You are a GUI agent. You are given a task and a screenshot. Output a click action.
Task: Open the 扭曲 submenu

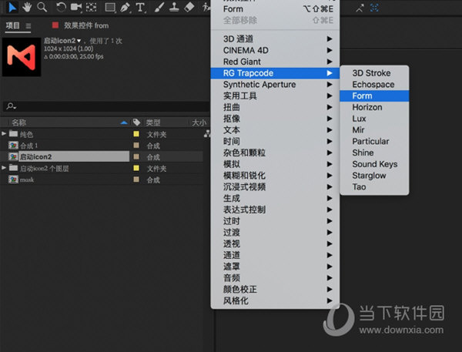click(275, 107)
